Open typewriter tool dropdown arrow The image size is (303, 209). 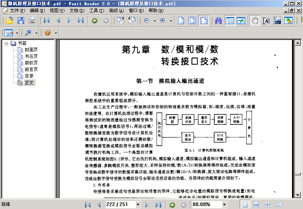(x=17, y=33)
